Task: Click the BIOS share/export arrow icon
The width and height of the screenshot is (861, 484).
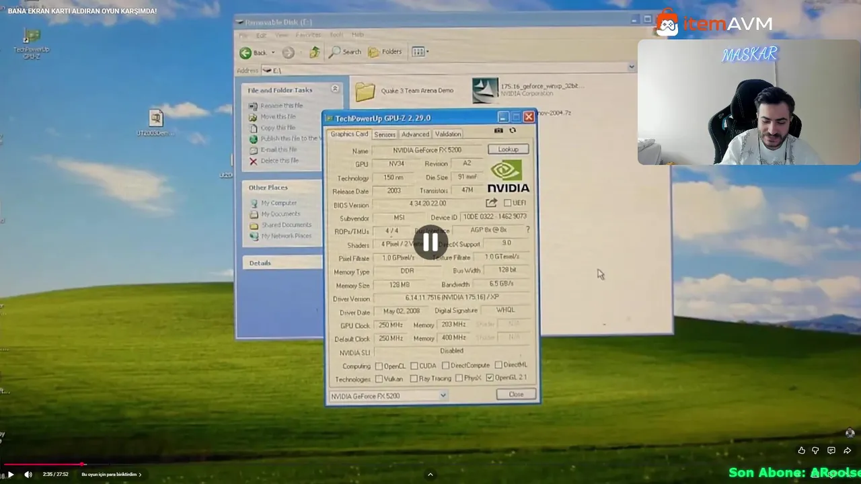Action: click(491, 202)
